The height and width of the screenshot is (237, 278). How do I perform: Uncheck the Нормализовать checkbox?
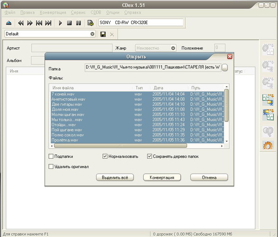(x=105, y=156)
